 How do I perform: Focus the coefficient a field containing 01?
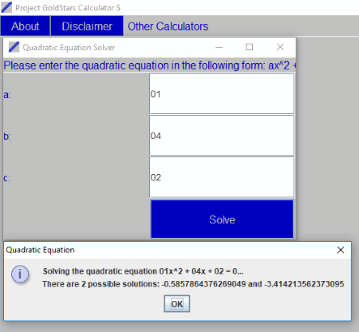tap(222, 94)
